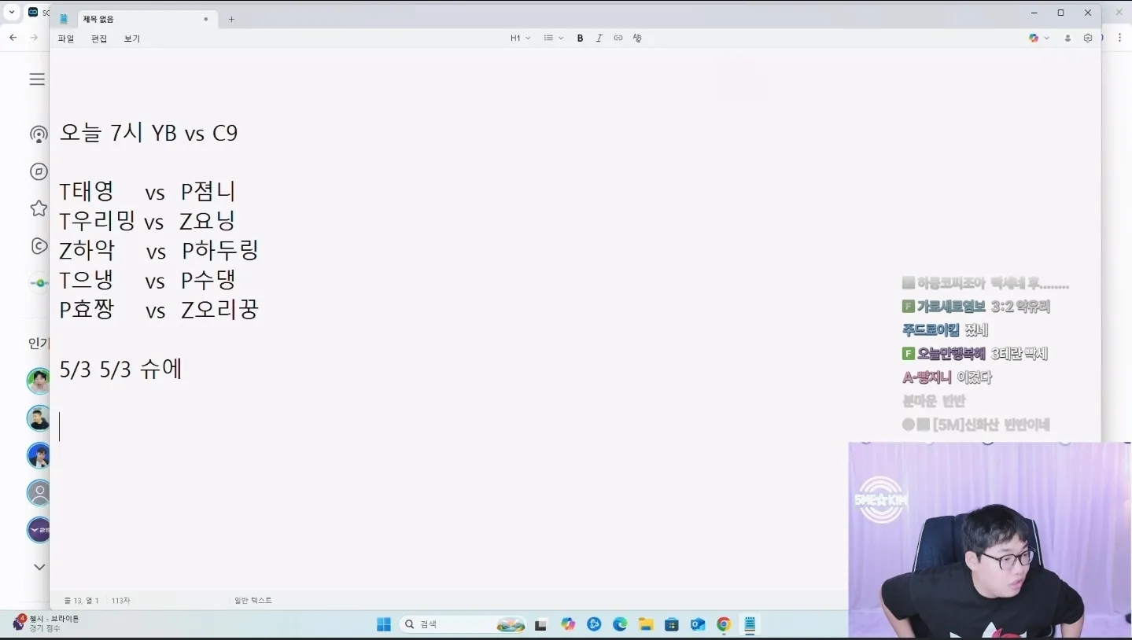Open the grey default avatar in the sidebar
The width and height of the screenshot is (1132, 640).
38,493
